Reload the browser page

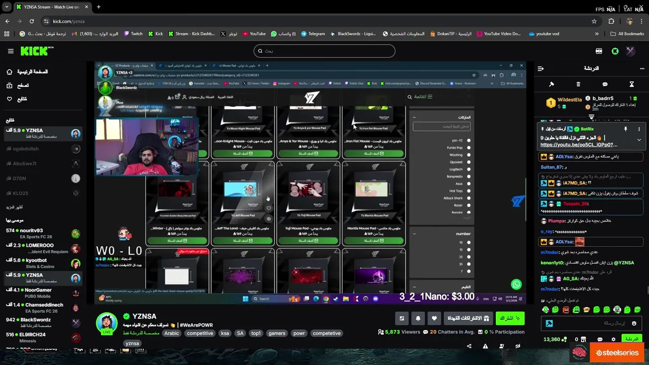tap(31, 21)
